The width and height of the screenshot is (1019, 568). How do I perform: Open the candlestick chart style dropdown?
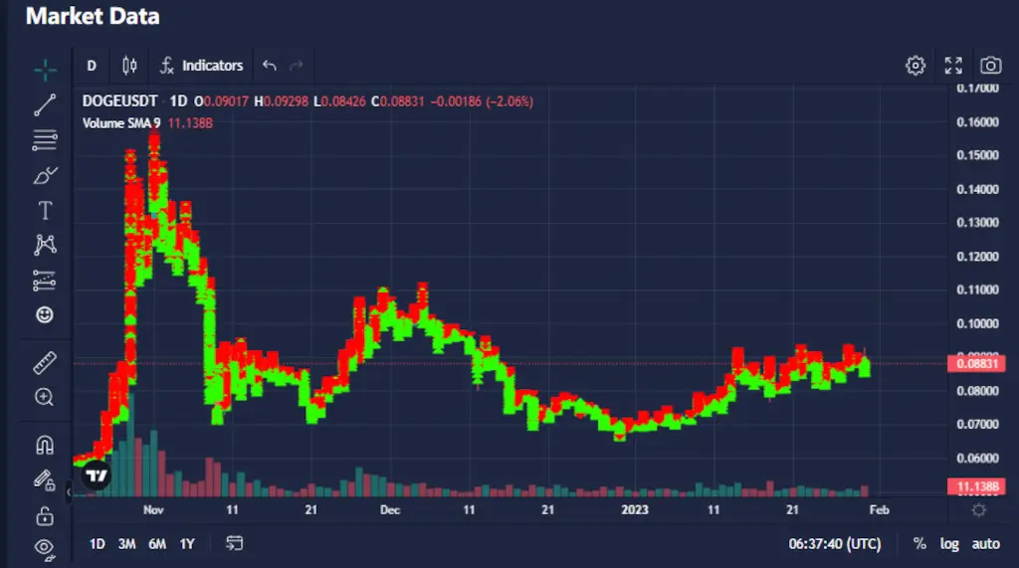[128, 66]
